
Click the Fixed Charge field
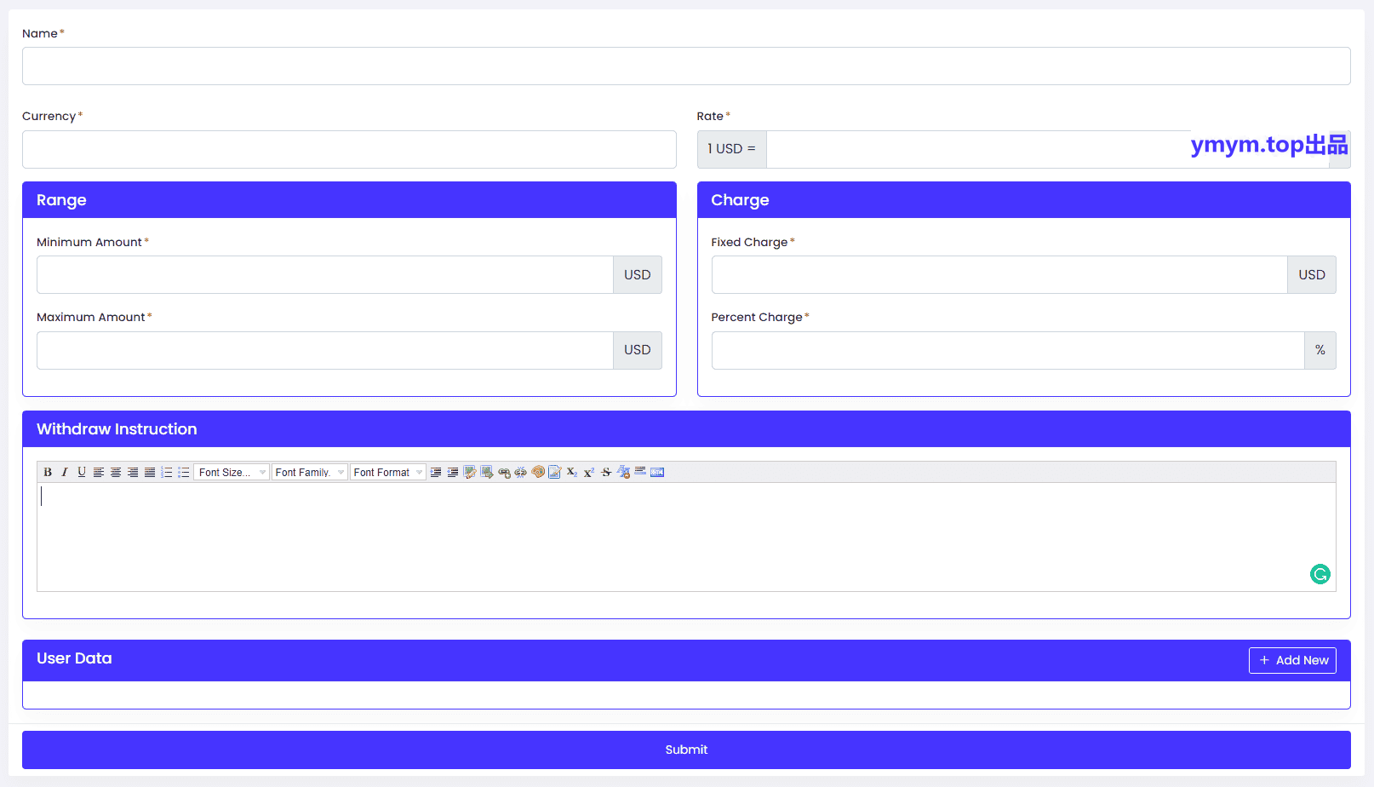[999, 275]
